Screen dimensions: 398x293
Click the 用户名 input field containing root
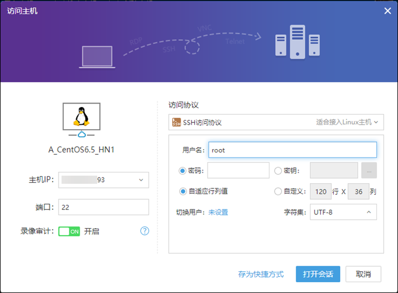click(292, 150)
